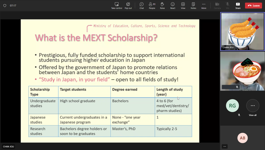This screenshot has height=150, width=265.
Task: Click the shield security icon near timer
Action: [5, 6]
